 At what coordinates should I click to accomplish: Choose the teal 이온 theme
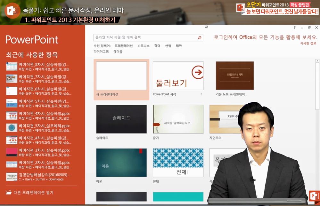coord(121,162)
